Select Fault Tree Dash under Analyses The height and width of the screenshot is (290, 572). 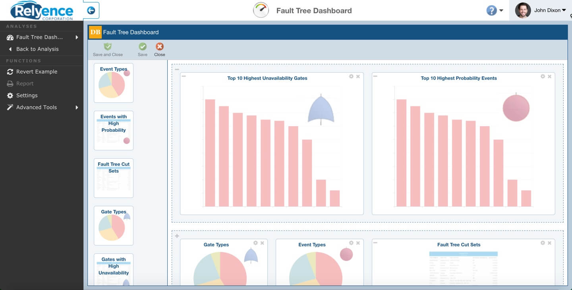tap(39, 37)
